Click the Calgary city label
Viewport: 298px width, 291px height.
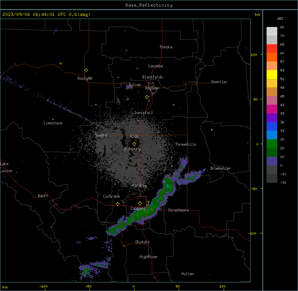click(138, 208)
